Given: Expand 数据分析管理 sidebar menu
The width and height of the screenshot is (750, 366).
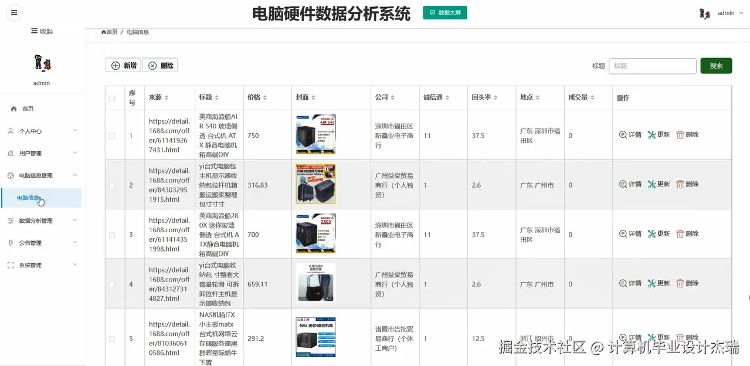Looking at the screenshot, I should tap(42, 221).
